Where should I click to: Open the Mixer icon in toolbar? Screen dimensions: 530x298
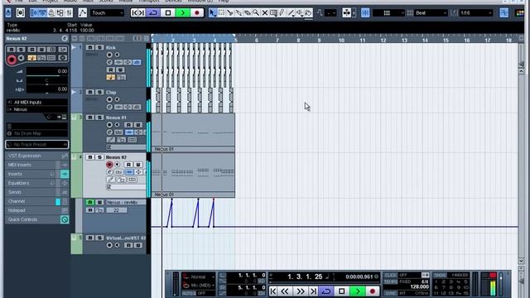click(x=70, y=13)
